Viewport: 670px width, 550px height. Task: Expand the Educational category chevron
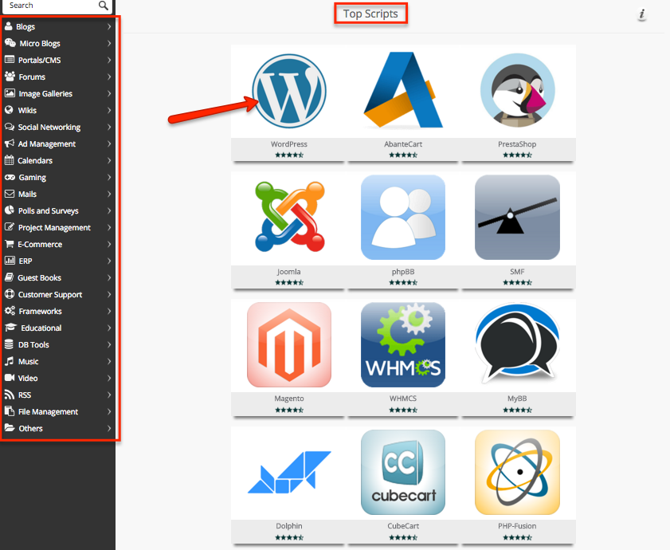[x=109, y=328]
